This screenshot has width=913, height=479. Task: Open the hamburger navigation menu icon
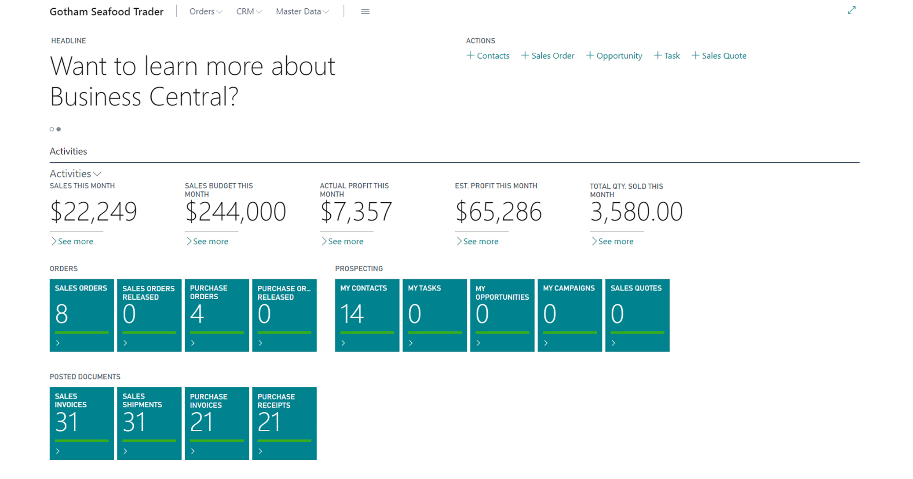[x=365, y=11]
